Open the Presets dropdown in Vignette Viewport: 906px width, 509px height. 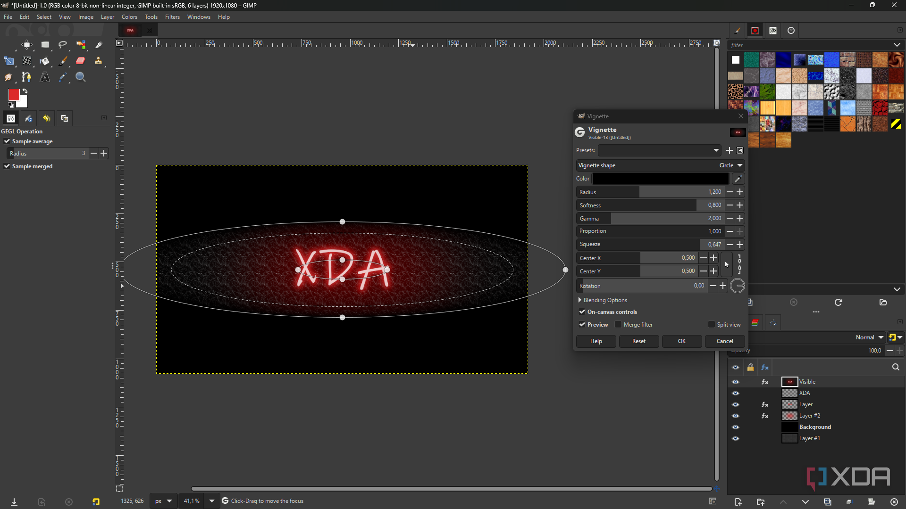tap(660, 150)
